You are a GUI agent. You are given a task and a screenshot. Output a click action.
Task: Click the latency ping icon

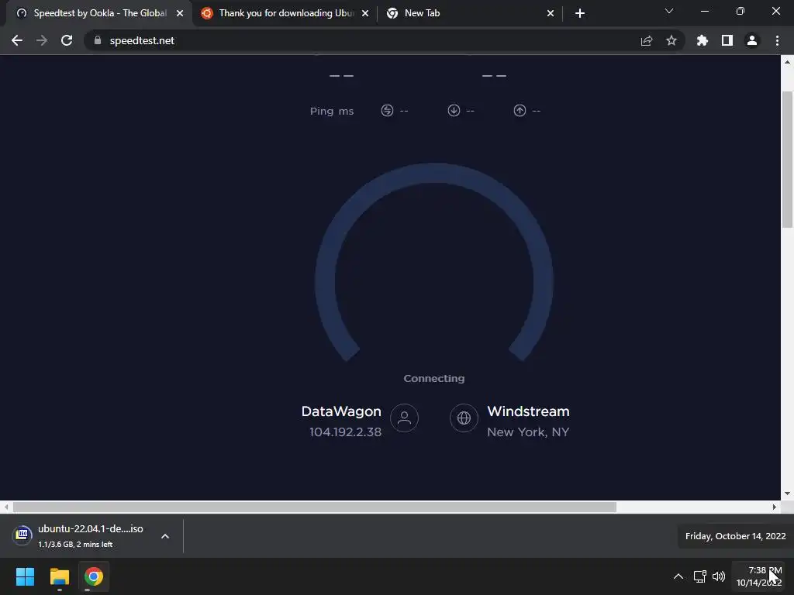[388, 110]
